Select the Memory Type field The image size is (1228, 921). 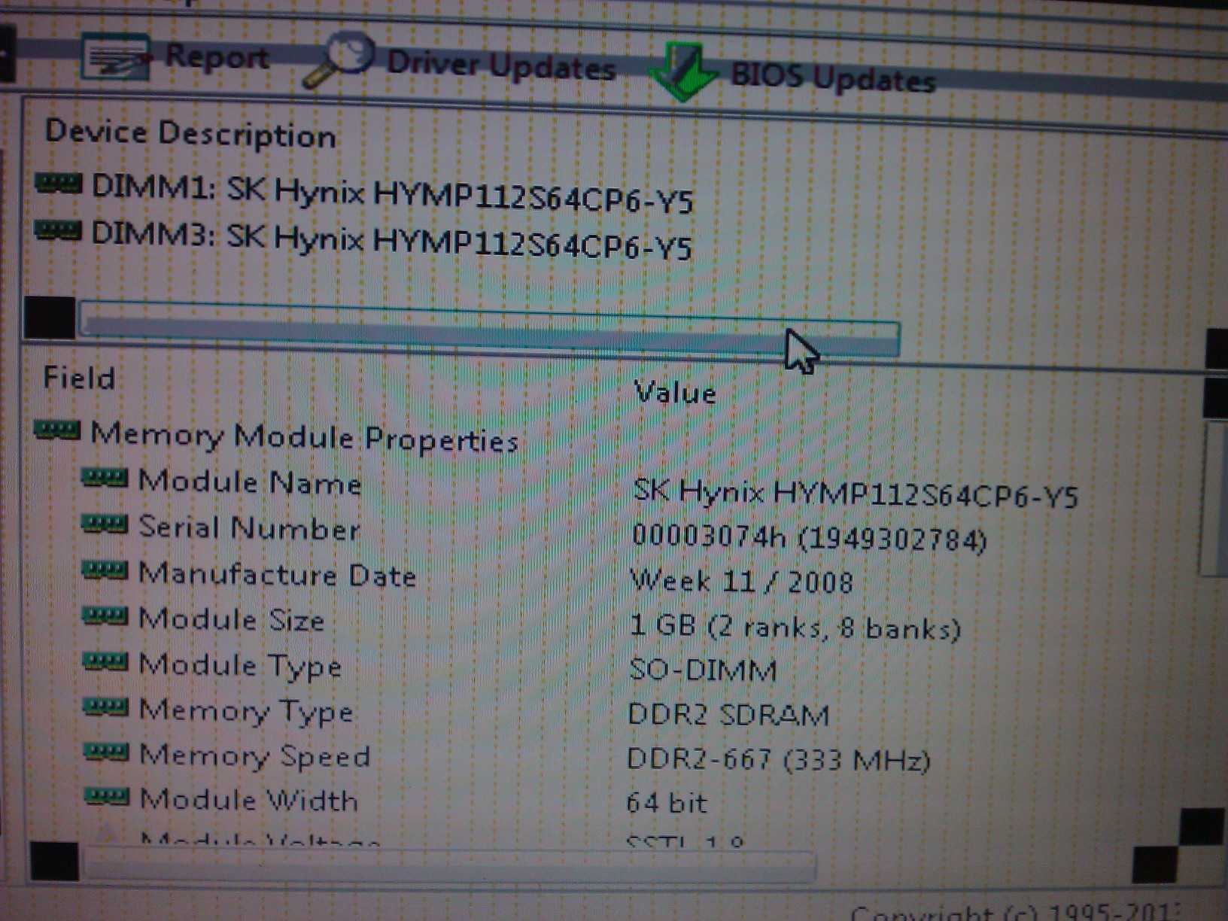point(247,711)
